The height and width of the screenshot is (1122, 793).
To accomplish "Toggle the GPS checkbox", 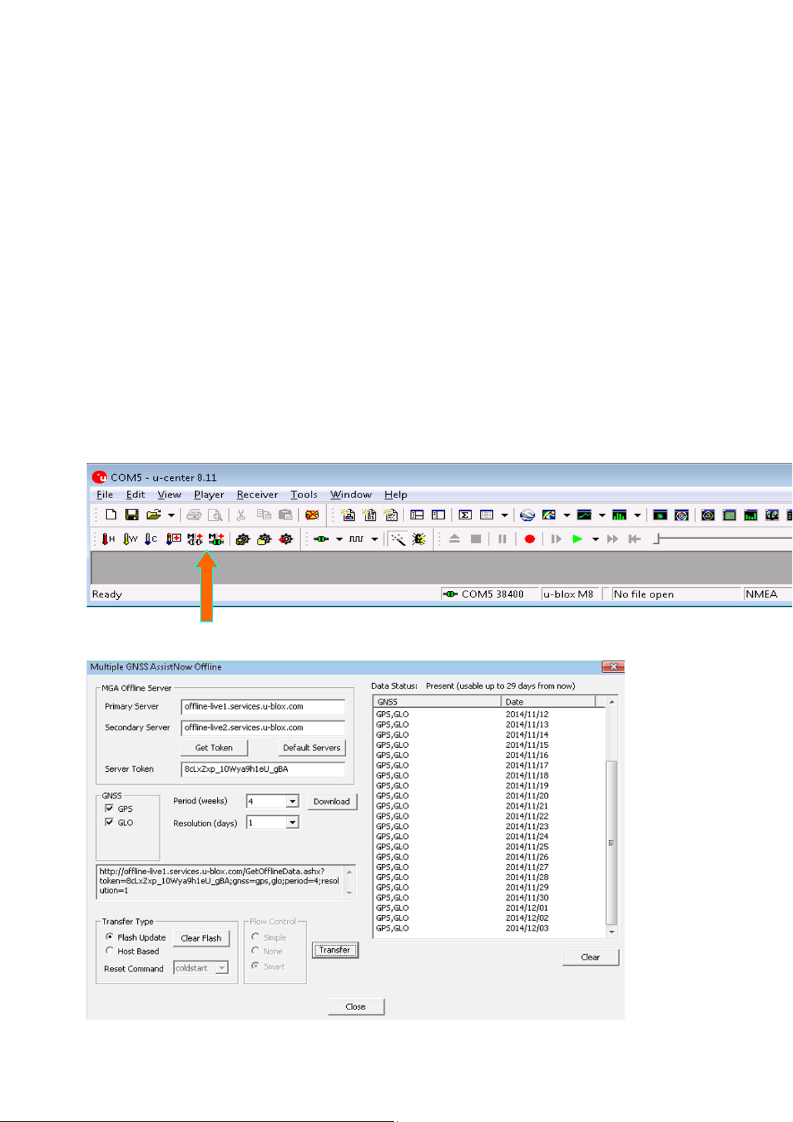I will 109,808.
